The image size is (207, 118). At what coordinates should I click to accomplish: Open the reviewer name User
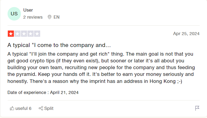[x=28, y=10]
